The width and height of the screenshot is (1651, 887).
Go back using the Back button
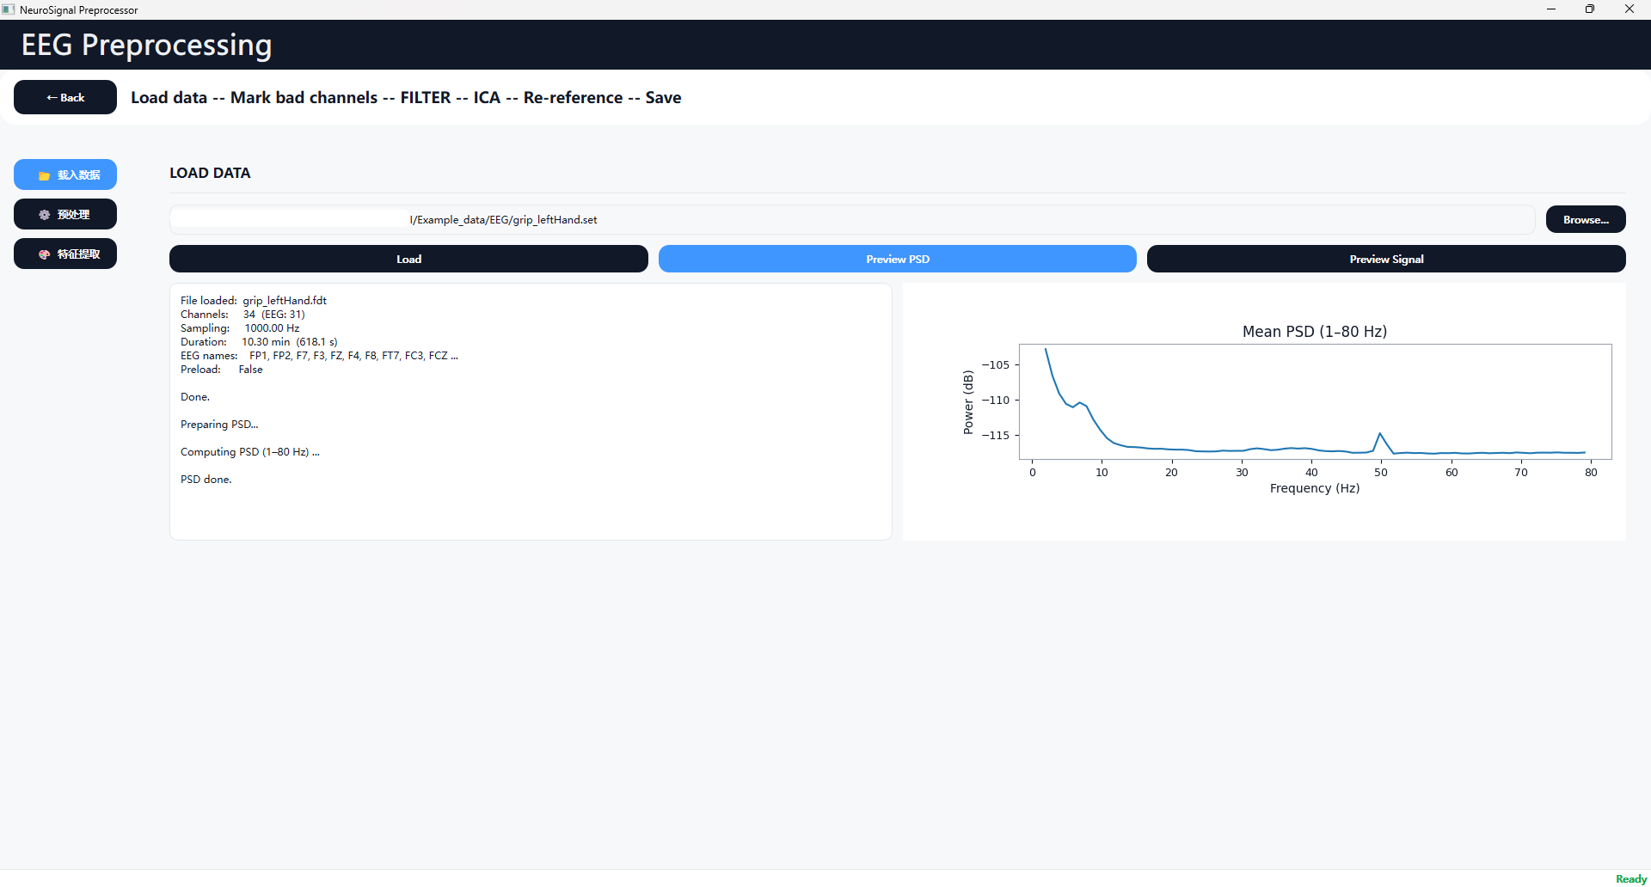coord(65,97)
